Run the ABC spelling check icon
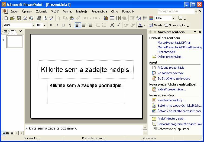This screenshot has width=204, height=142. pyautogui.click(x=51, y=18)
